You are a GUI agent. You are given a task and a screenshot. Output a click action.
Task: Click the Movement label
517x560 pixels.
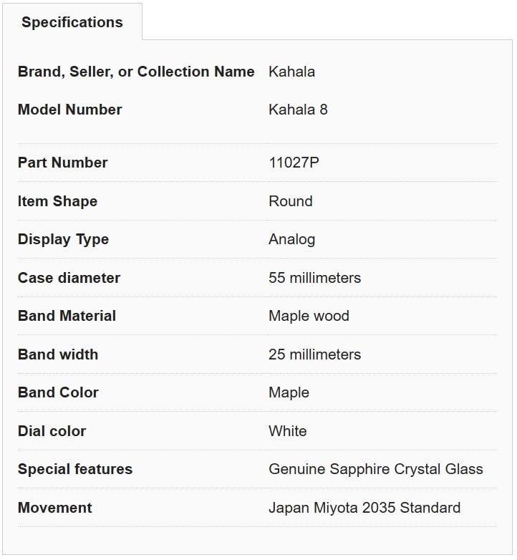coord(54,508)
